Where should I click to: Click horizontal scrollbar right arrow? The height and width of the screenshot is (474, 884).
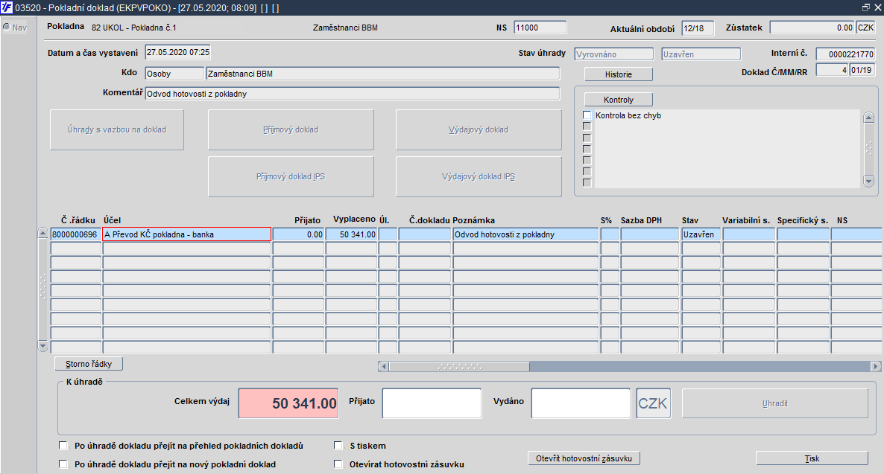click(x=876, y=367)
